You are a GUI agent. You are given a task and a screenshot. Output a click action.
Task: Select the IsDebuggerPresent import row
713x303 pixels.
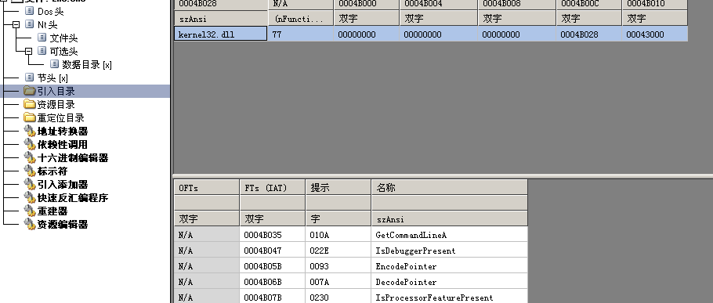click(x=350, y=251)
